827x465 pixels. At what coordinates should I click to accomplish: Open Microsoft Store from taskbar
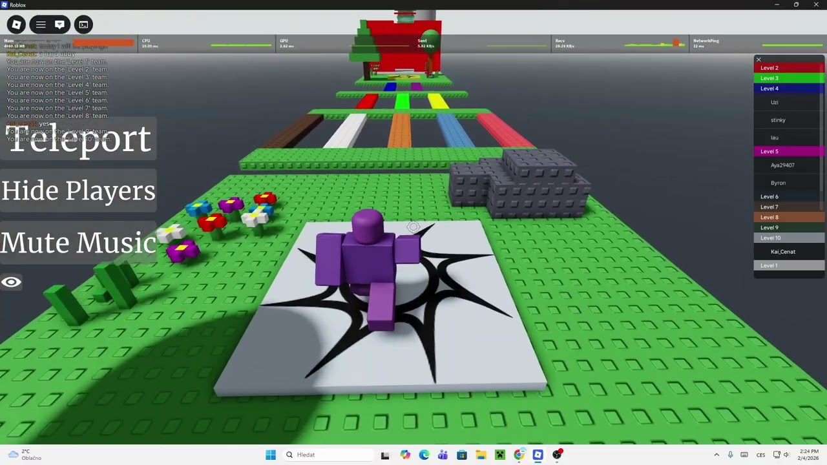pyautogui.click(x=462, y=455)
